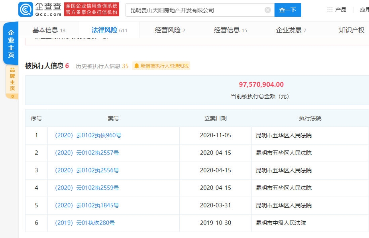Viewport: 369px width, 238px height.
Task: Click the 应用 menu in the header
Action: (364, 10)
